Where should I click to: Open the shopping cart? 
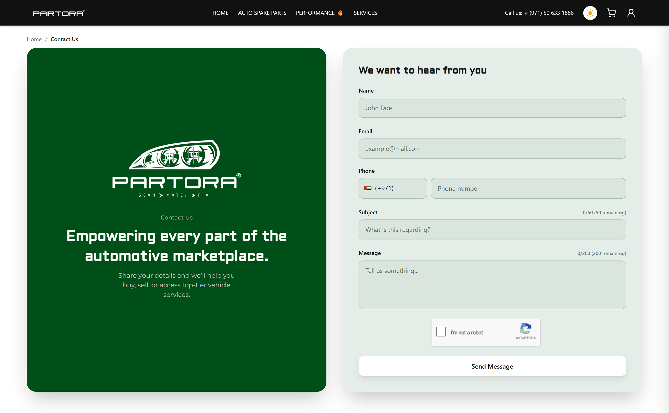(612, 13)
